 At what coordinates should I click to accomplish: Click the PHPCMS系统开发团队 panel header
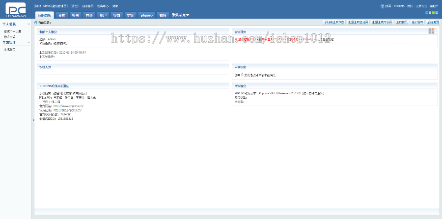(x=133, y=86)
